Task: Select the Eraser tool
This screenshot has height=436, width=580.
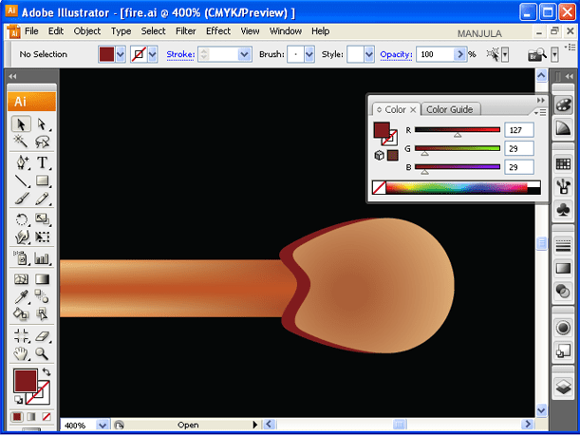Action: click(42, 335)
